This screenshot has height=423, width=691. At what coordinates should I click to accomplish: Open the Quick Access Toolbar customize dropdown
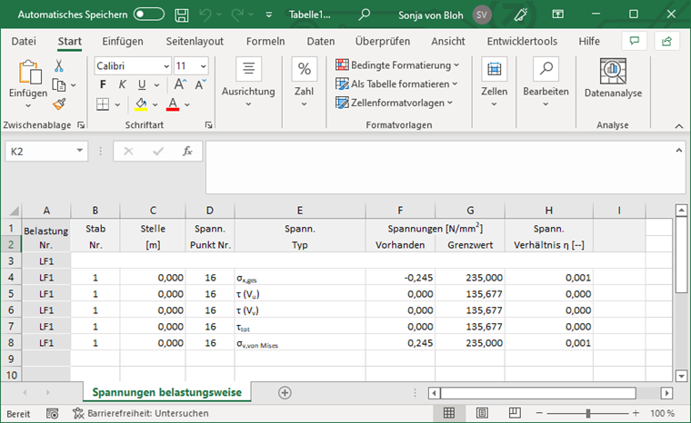(269, 15)
